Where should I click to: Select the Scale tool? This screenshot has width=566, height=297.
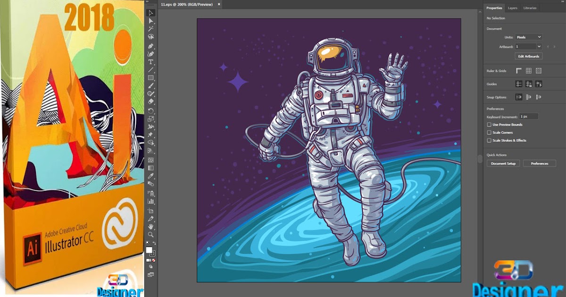coord(151,118)
